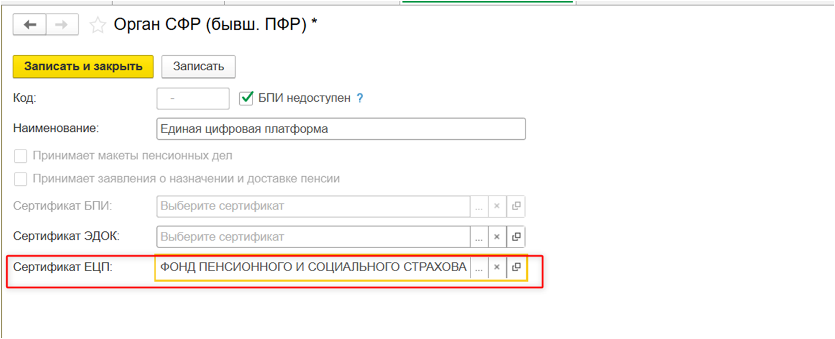Open the Сертификат ЭДОК record icon
Viewport: 835px width, 339px height.
(x=516, y=237)
